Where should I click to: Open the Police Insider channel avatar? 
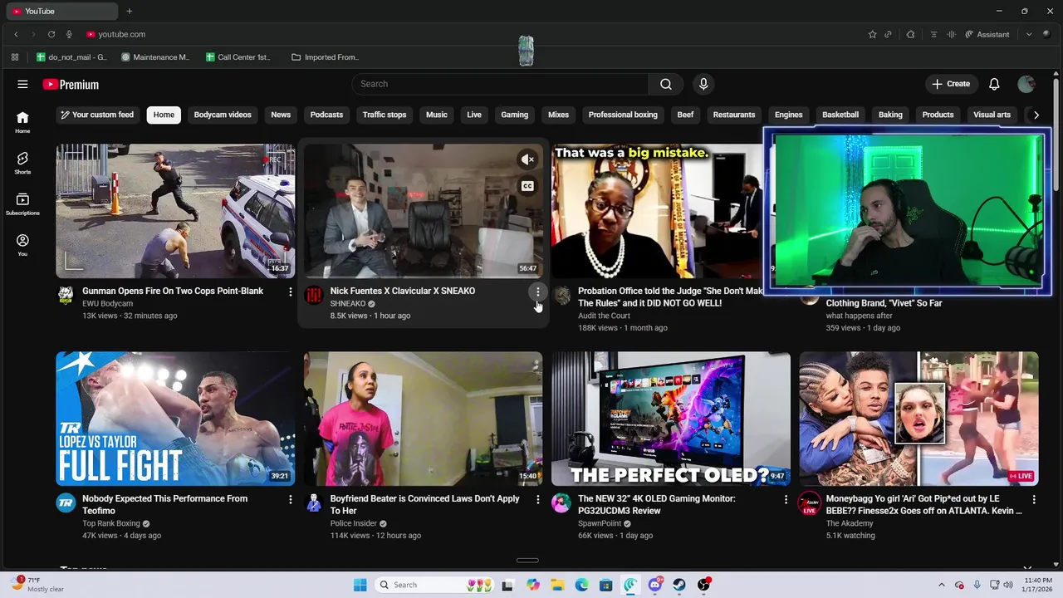[313, 503]
